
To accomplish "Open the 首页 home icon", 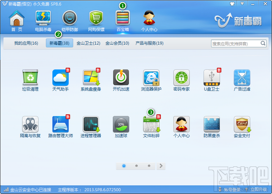I will tap(16, 21).
